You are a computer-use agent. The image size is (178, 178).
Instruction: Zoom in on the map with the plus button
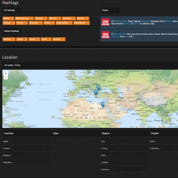pos(6,73)
